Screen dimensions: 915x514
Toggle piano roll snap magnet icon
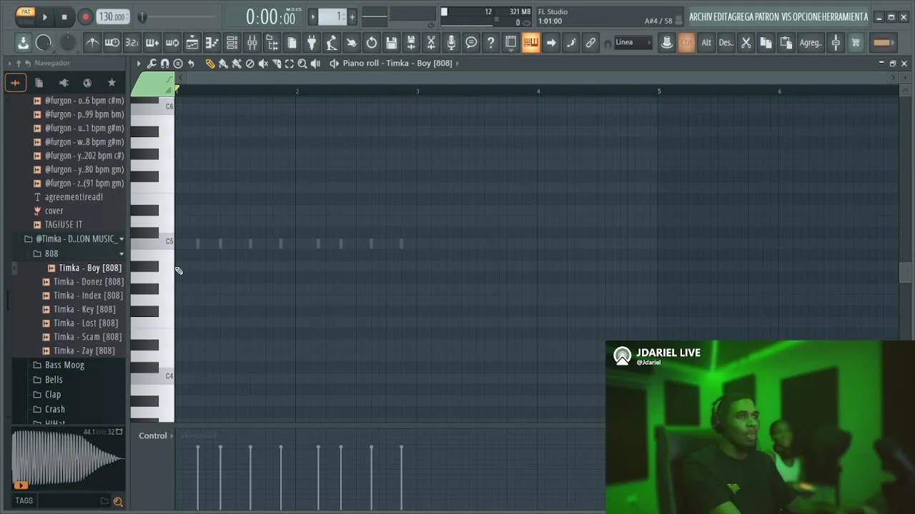[164, 64]
